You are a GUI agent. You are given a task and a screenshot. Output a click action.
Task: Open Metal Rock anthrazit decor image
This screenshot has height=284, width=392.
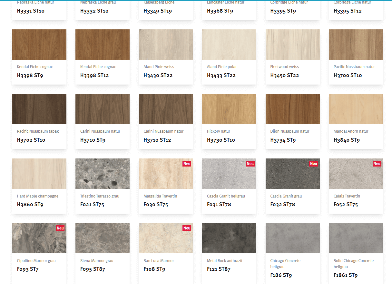229,238
